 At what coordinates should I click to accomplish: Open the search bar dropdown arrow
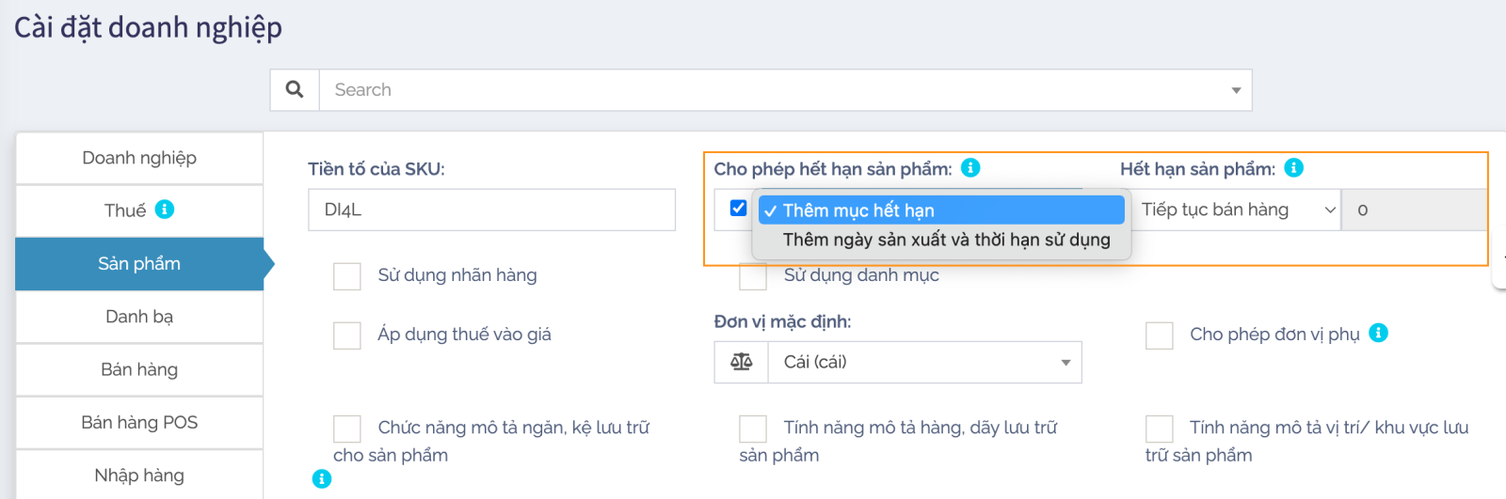1235,90
